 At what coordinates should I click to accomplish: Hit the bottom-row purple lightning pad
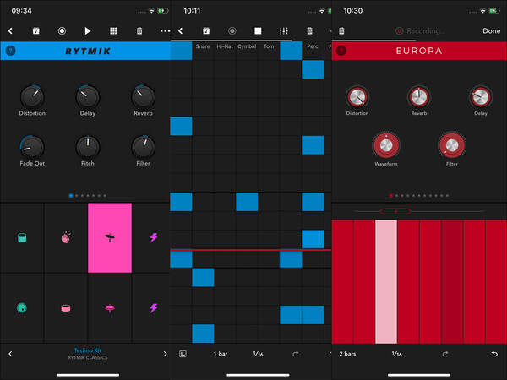click(154, 308)
